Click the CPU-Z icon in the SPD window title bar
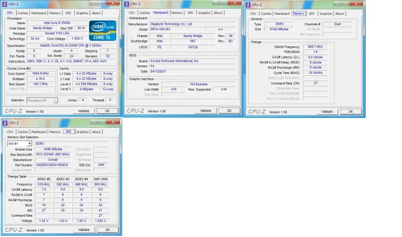Image resolution: width=402 pixels, height=237 pixels. pyautogui.click(x=4, y=123)
